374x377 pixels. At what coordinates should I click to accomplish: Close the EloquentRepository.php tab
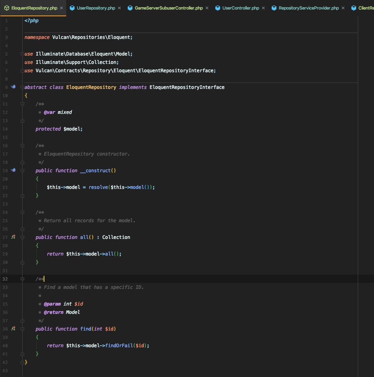coord(61,8)
